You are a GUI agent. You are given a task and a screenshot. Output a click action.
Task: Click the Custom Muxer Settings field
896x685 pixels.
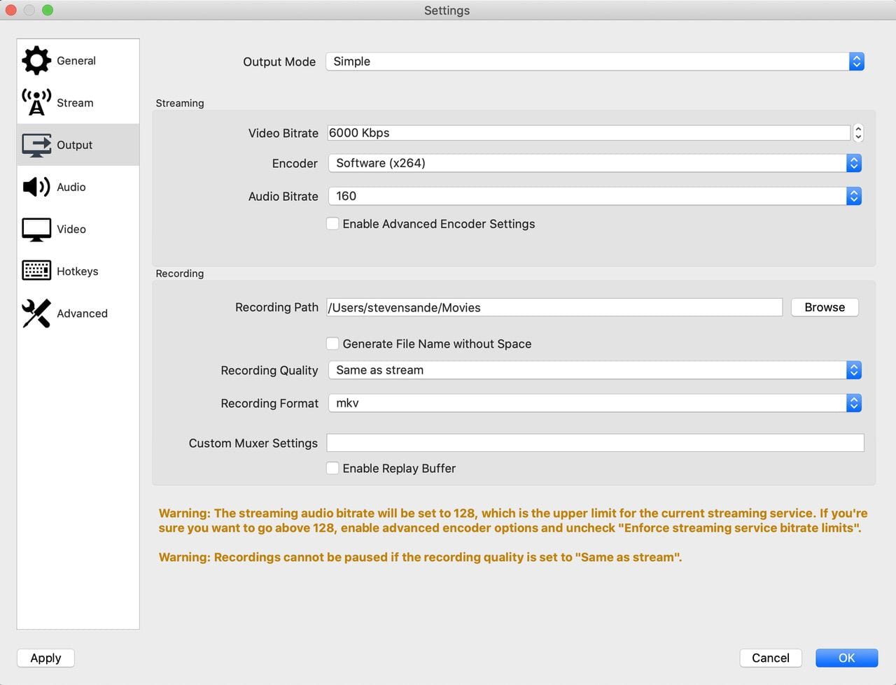[x=595, y=443]
